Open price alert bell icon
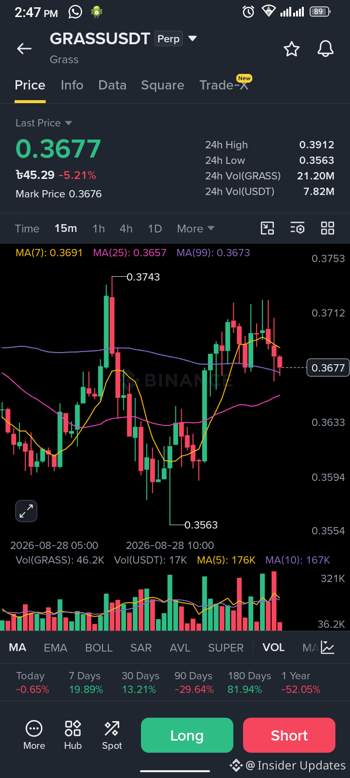This screenshot has height=778, width=350. click(x=326, y=49)
